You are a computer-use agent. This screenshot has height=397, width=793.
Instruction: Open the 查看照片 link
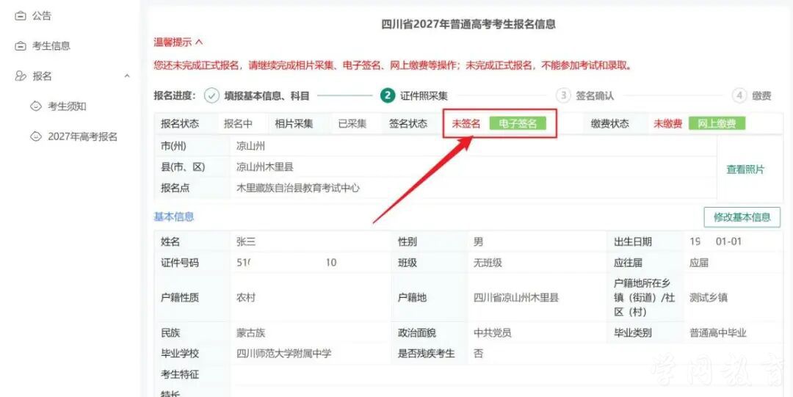pyautogui.click(x=745, y=170)
